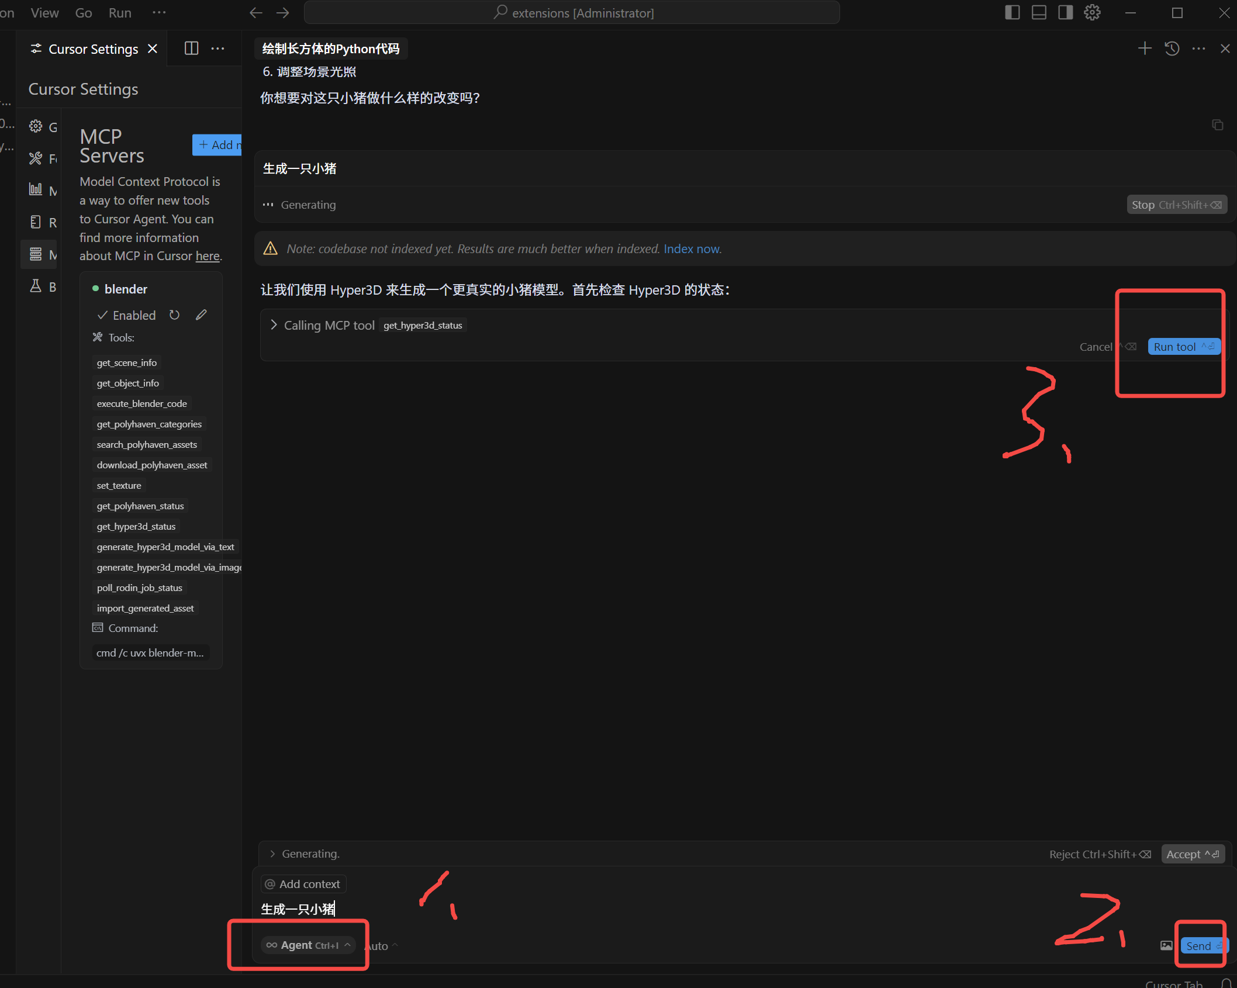
Task: Close the Cursor Settings tab
Action: tap(153, 49)
